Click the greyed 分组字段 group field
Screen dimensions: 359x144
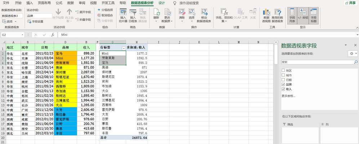coord(105,21)
